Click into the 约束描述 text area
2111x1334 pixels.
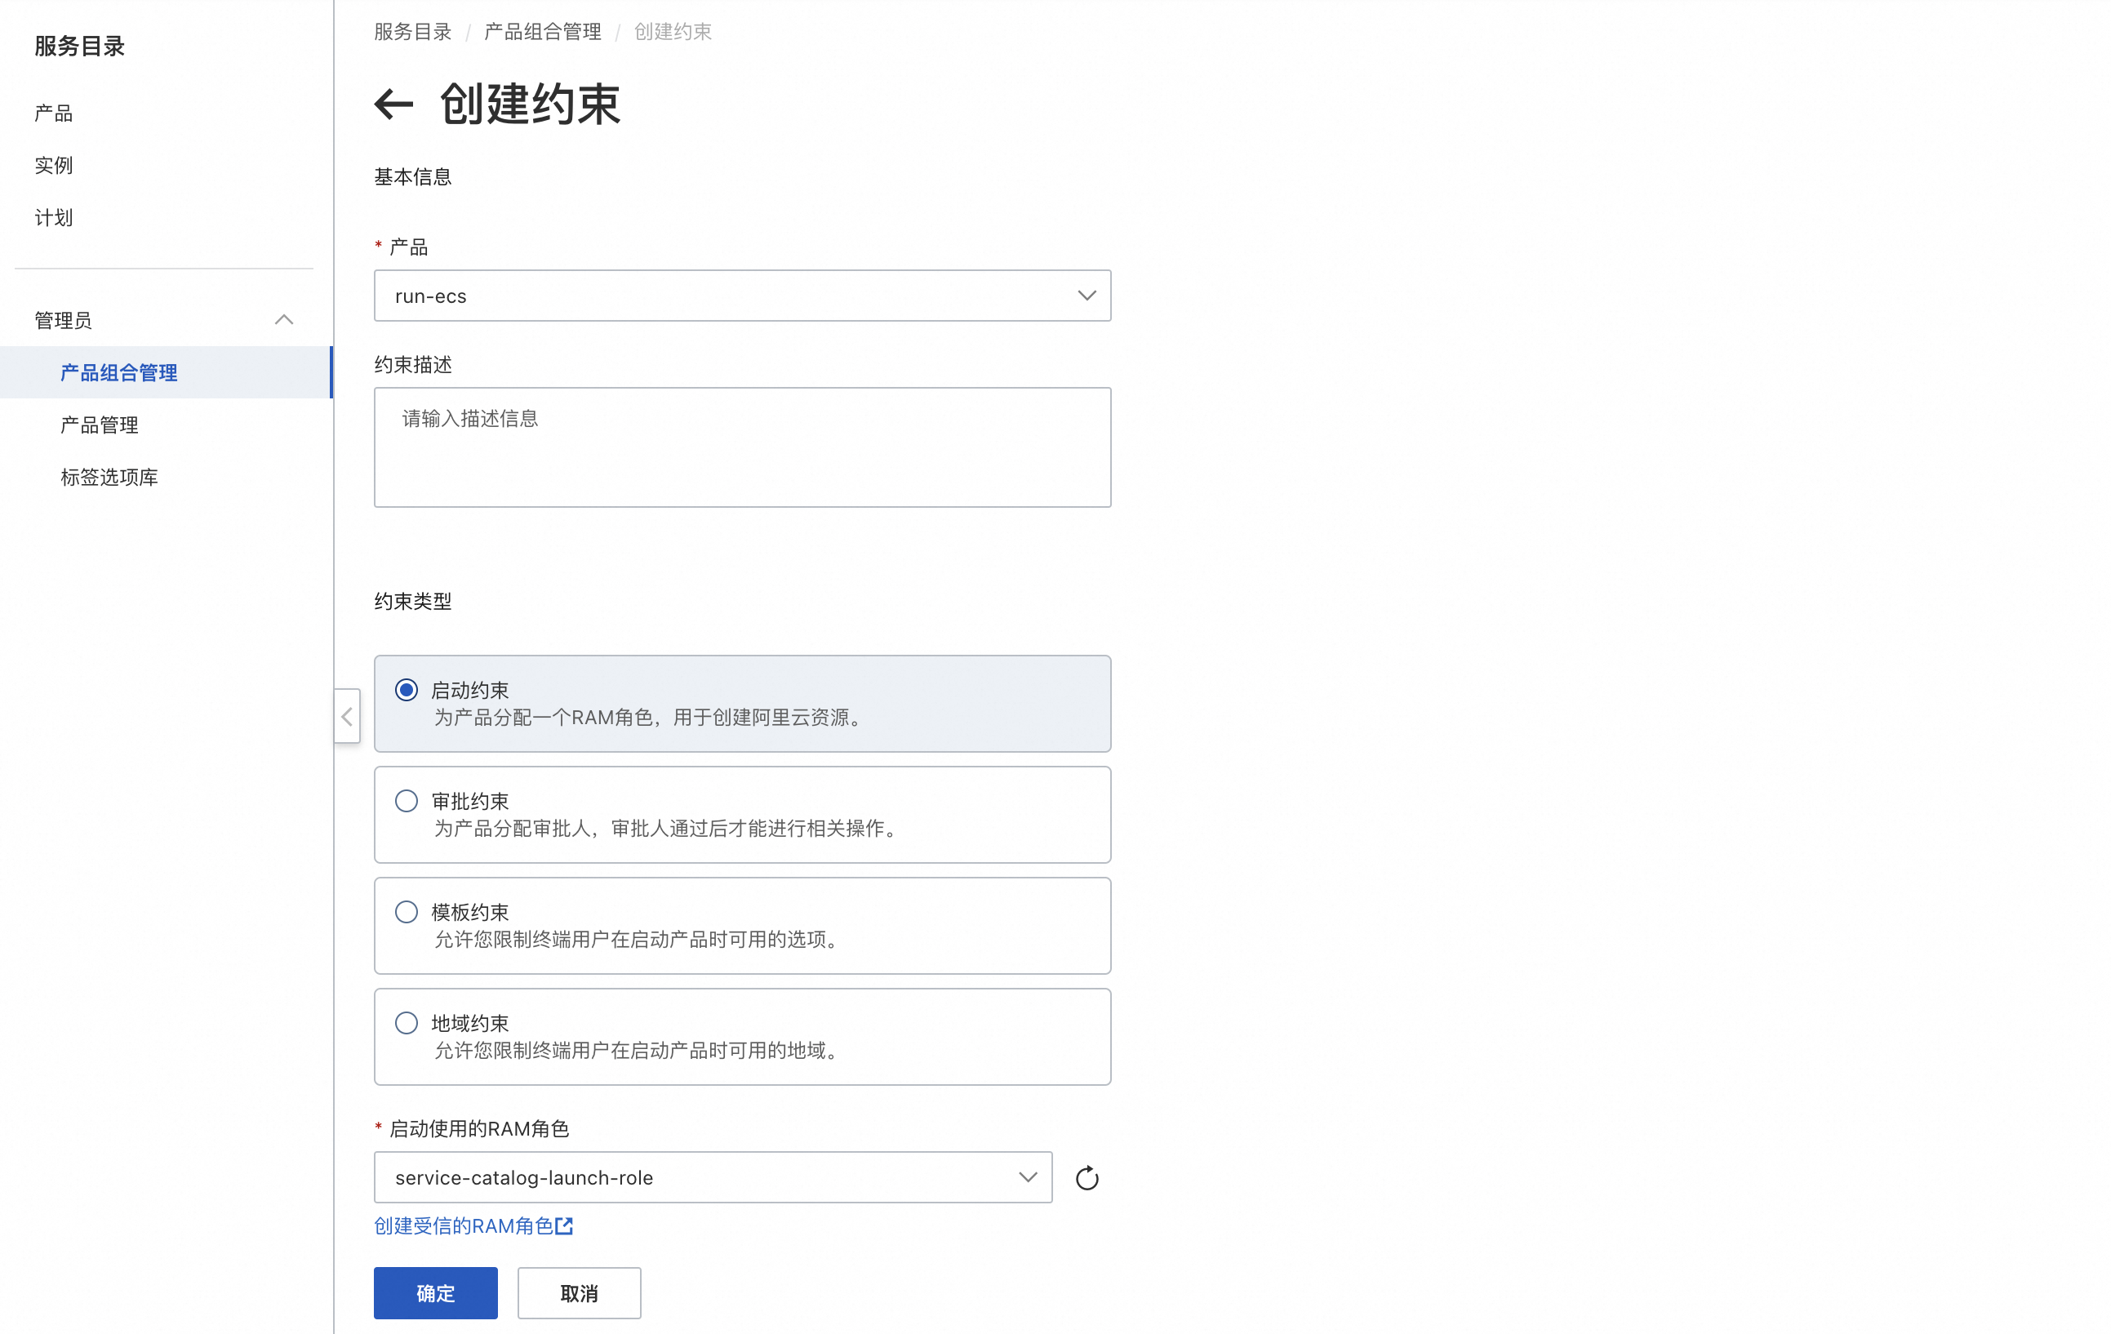[x=742, y=447]
